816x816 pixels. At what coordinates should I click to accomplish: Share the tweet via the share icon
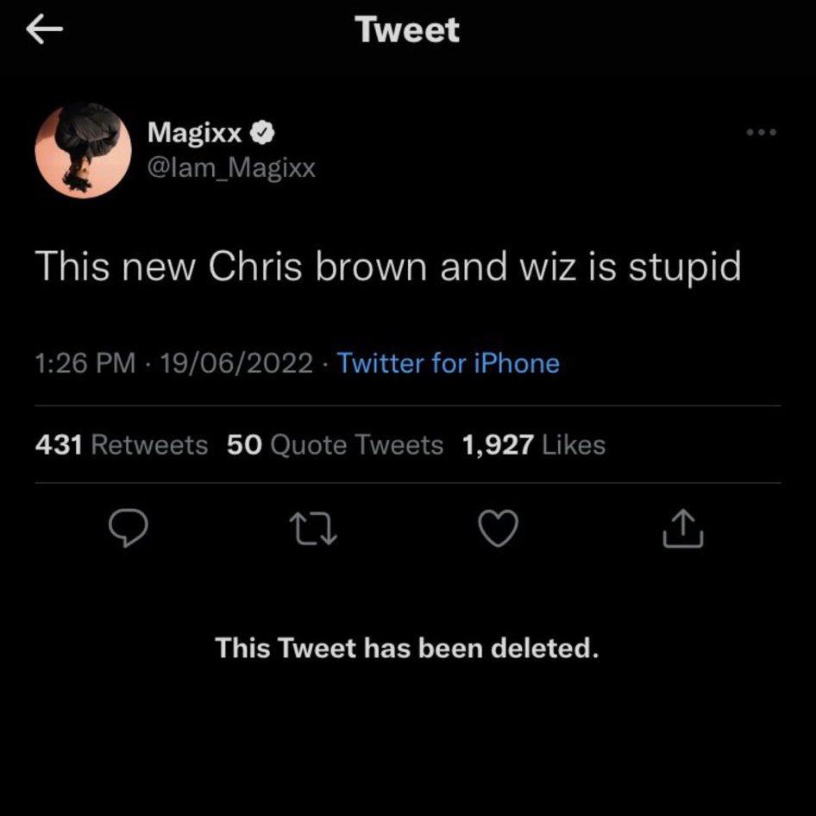pos(683,529)
